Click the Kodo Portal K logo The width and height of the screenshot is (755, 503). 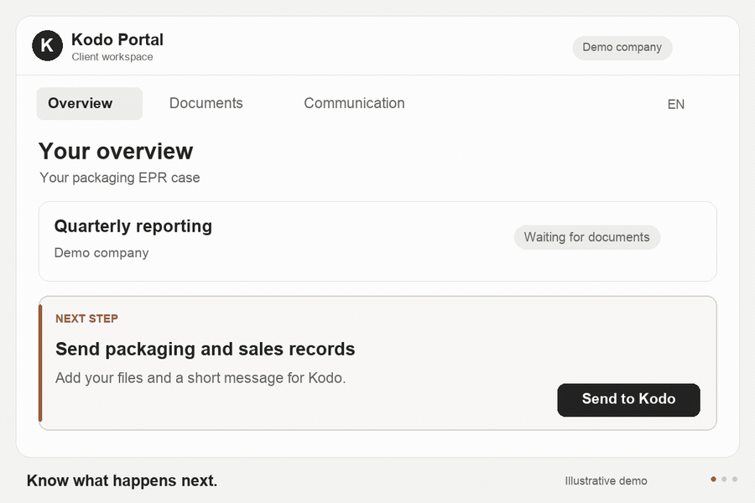point(47,46)
